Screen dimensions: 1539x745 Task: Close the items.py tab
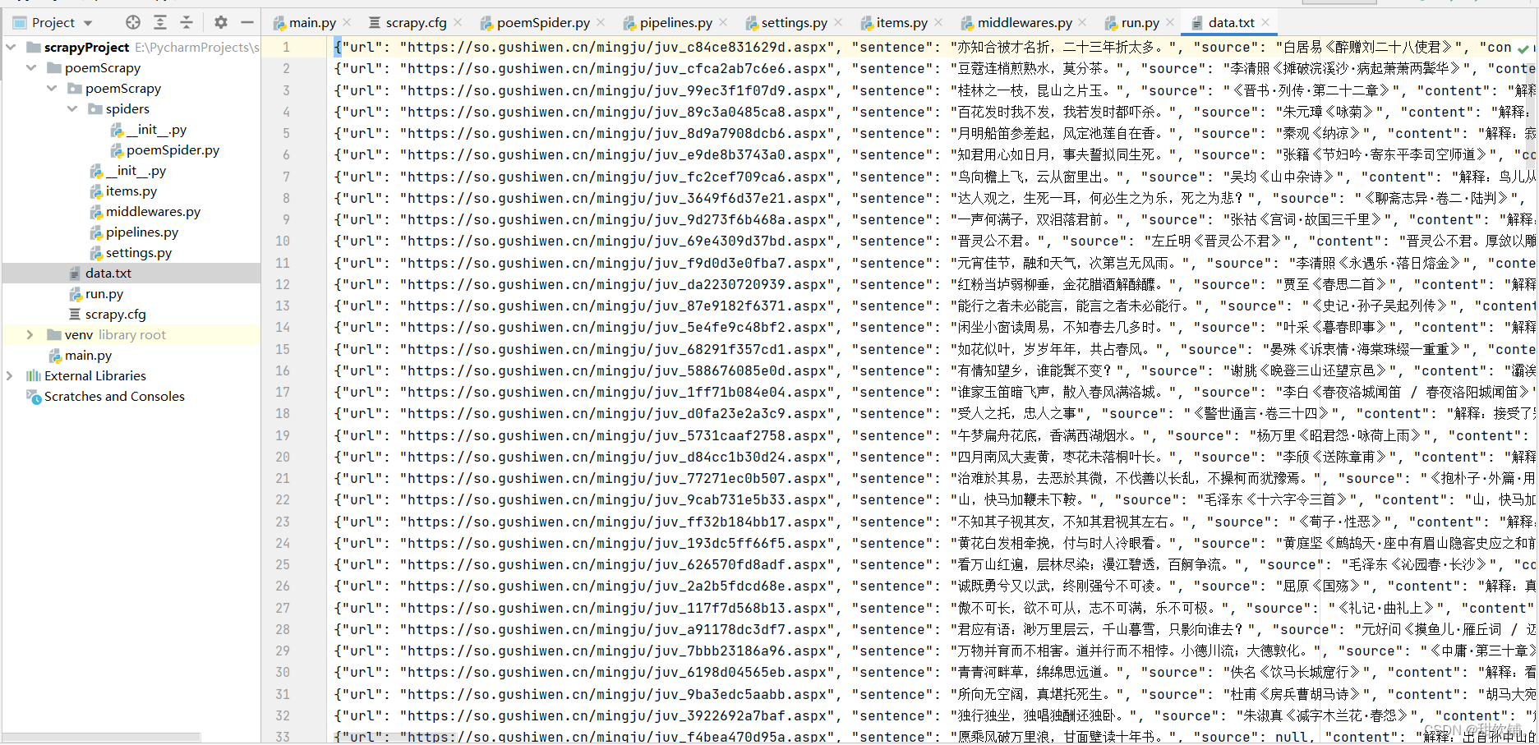tap(938, 23)
